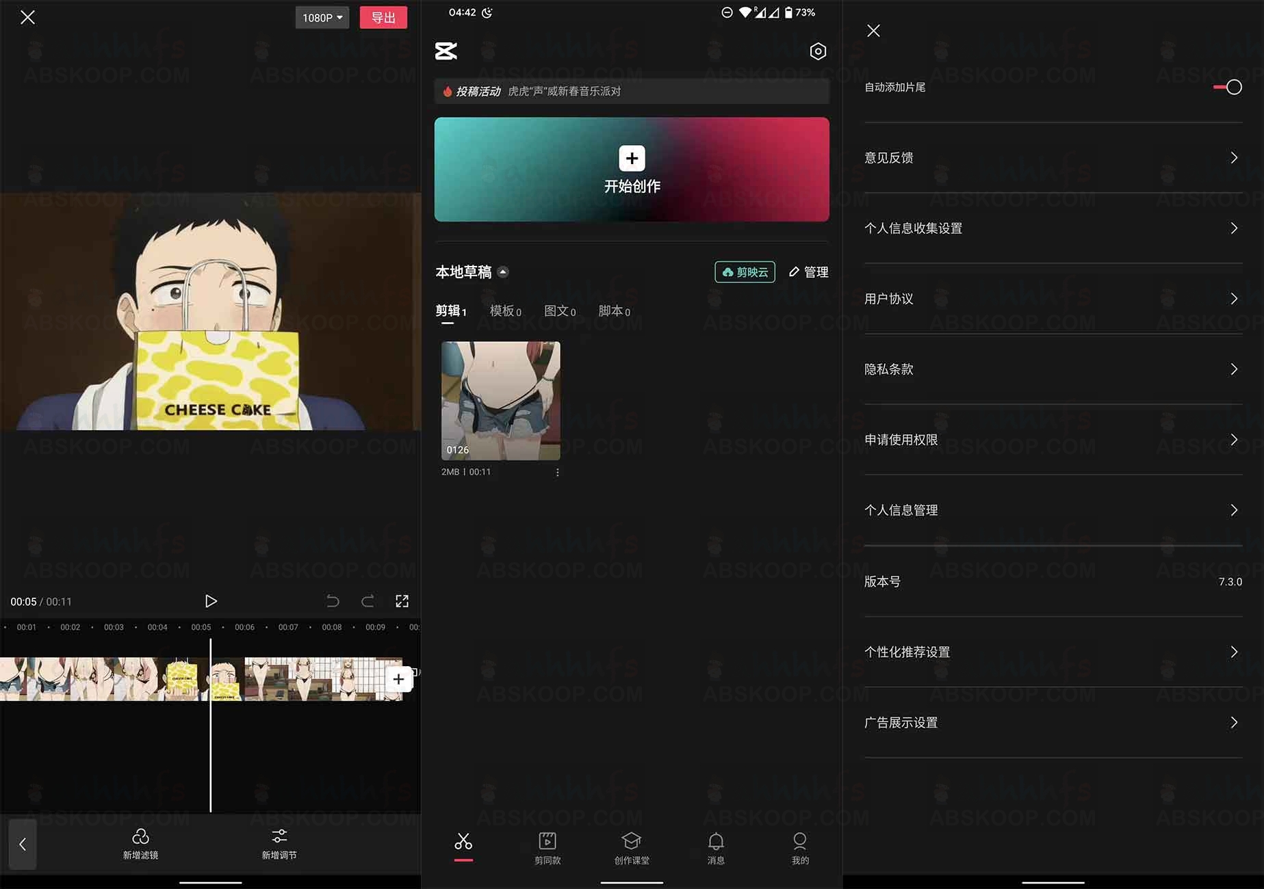Switch to the 图文 tab
The width and height of the screenshot is (1264, 889).
coord(560,311)
